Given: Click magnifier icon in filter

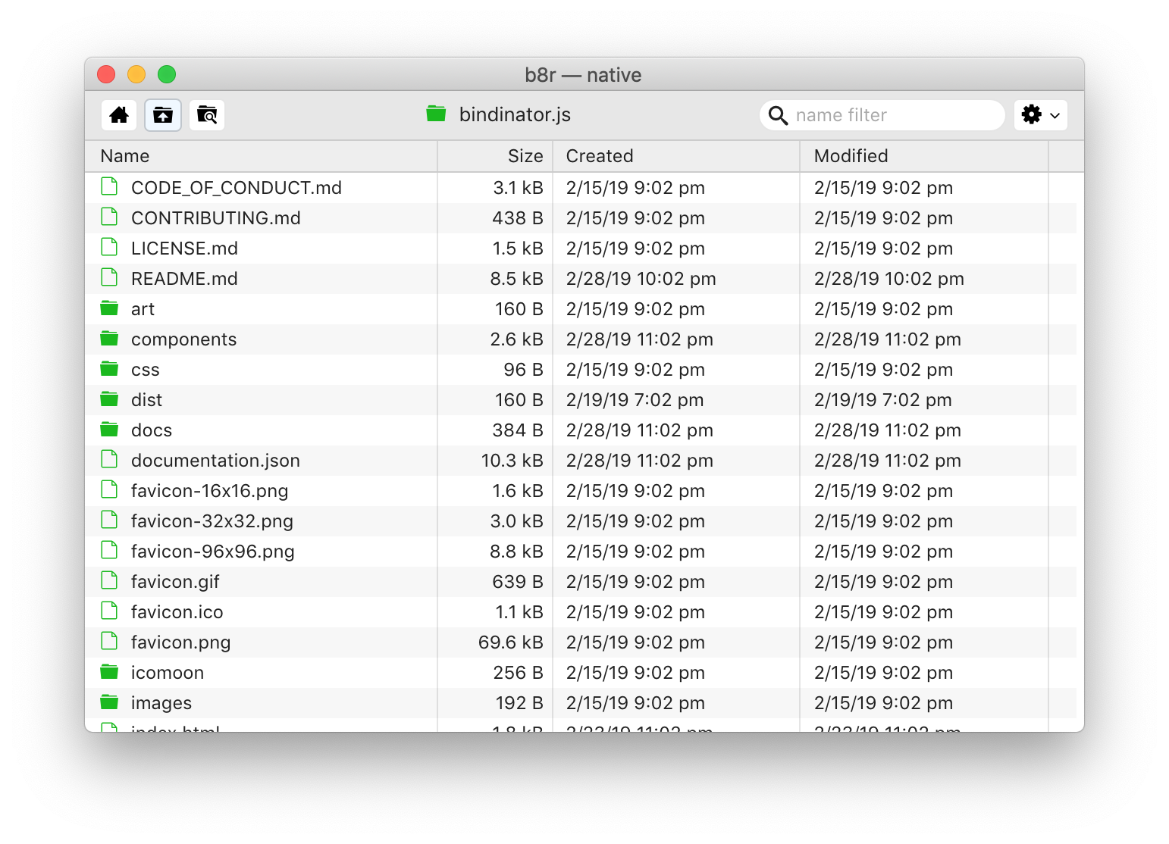Looking at the screenshot, I should click(x=778, y=115).
